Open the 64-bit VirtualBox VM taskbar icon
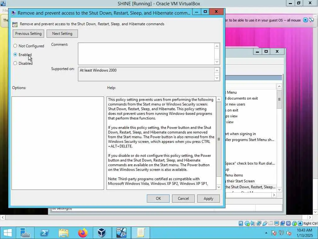318x239 pixels. click(121, 233)
